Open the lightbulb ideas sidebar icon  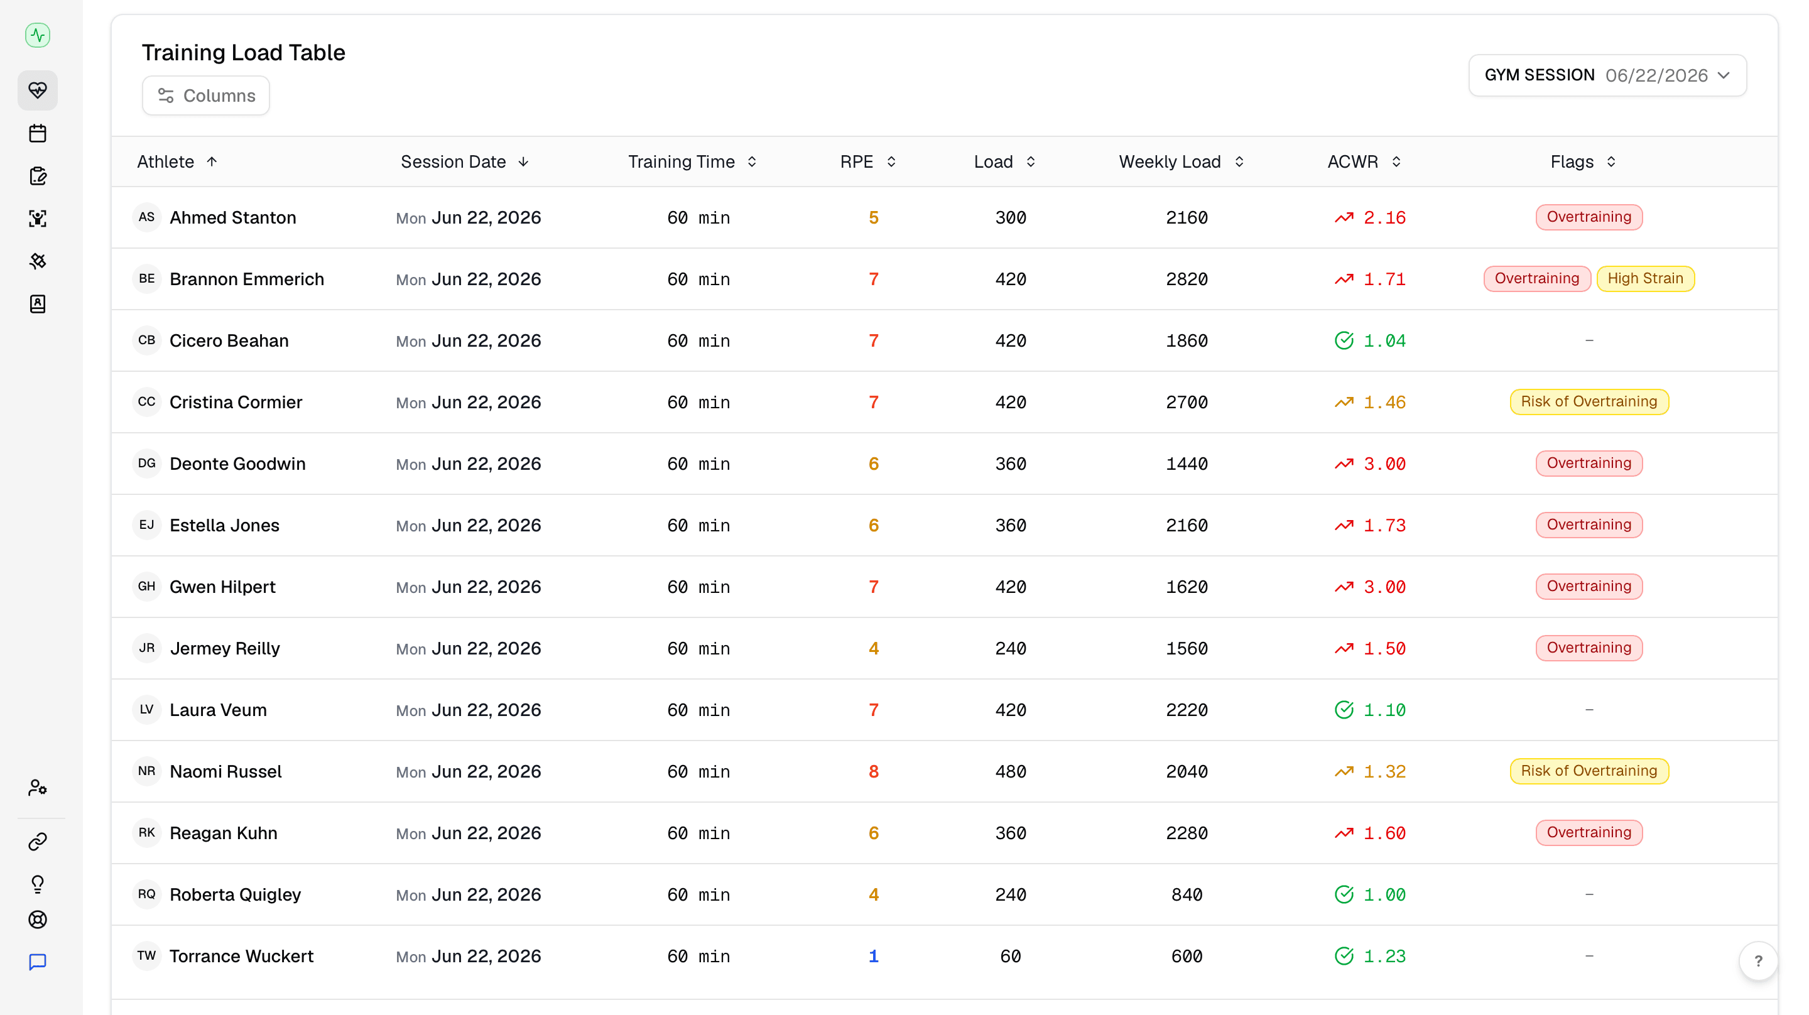(37, 884)
